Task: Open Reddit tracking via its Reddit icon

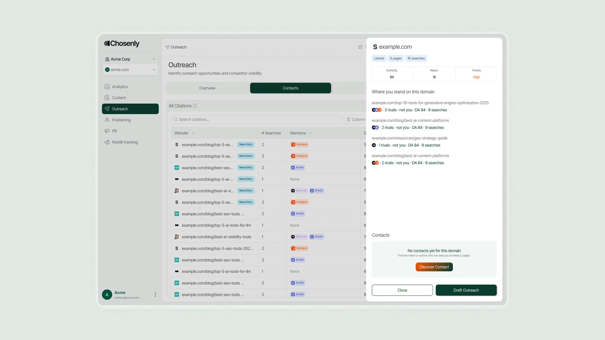Action: tap(107, 142)
